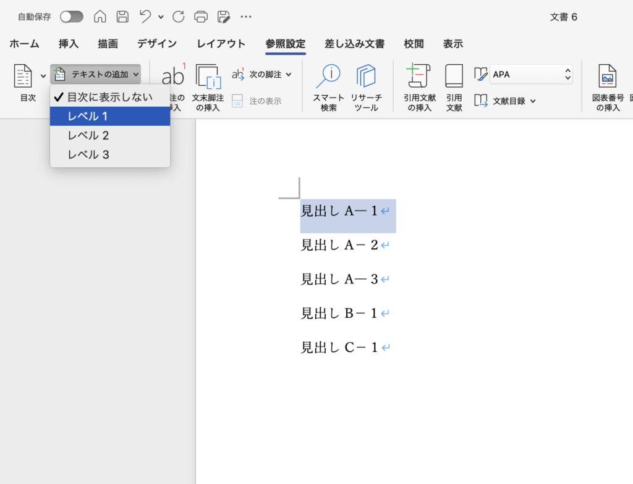Image resolution: width=633 pixels, height=484 pixels.
Task: Click the Redo circular arrow icon
Action: click(x=179, y=17)
